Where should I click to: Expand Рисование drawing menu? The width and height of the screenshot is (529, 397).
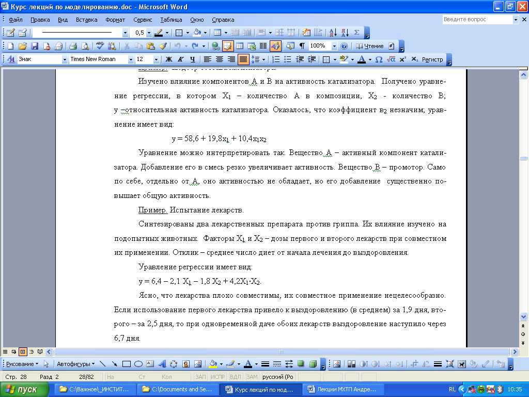(22, 364)
